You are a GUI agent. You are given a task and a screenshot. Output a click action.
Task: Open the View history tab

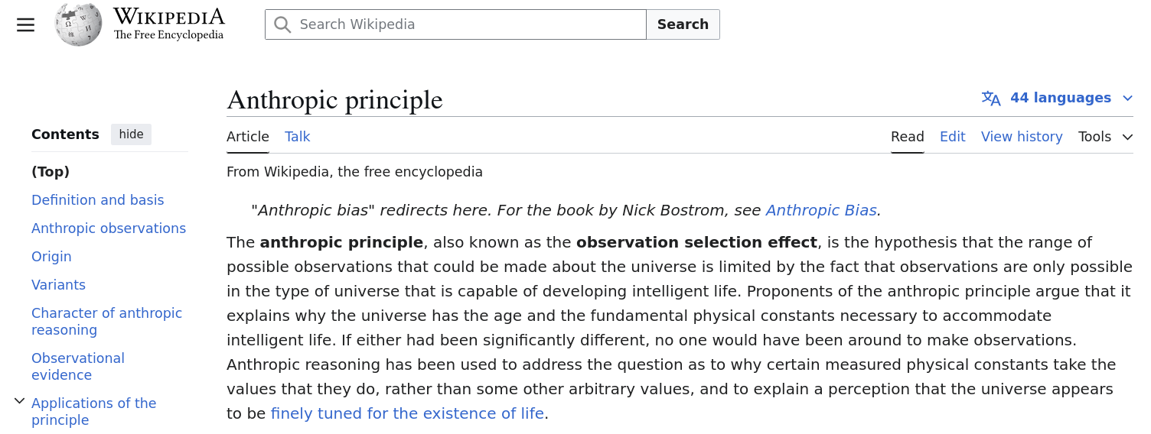tap(1022, 137)
